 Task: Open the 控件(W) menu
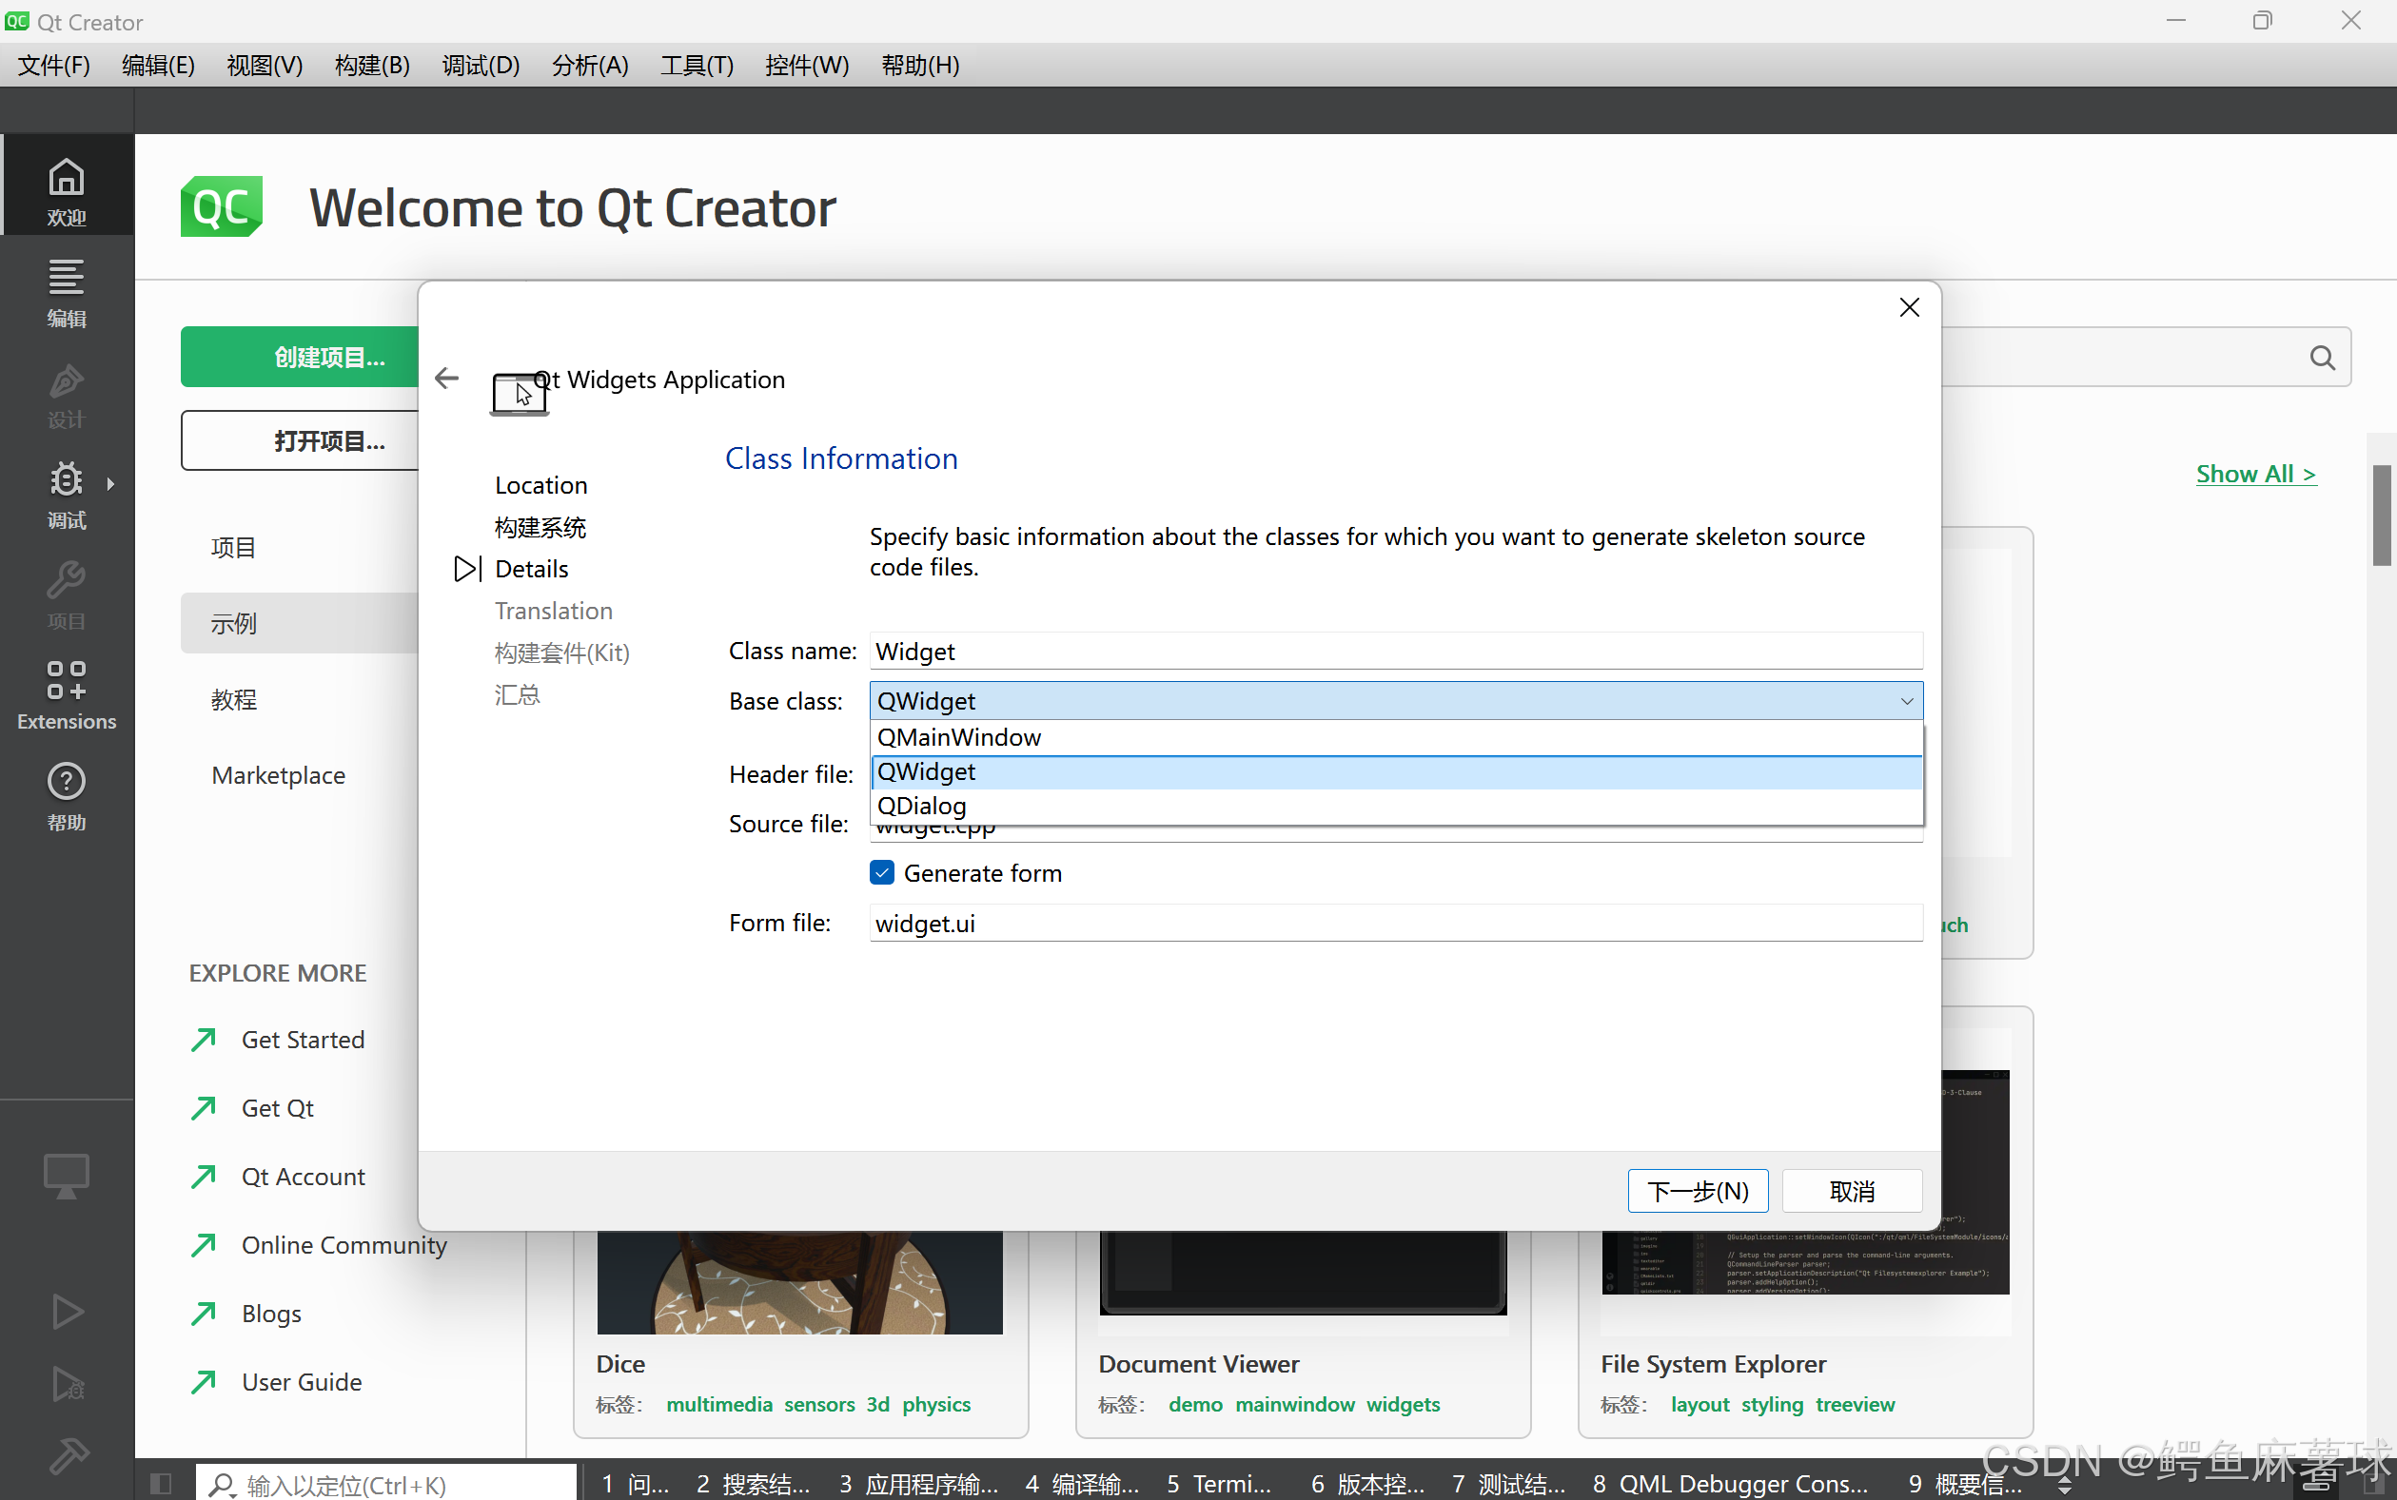click(807, 65)
